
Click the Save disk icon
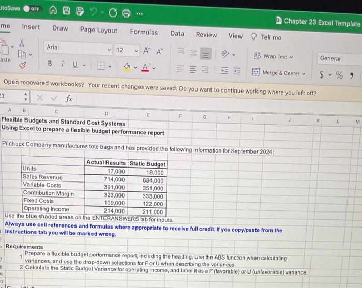coord(67,11)
